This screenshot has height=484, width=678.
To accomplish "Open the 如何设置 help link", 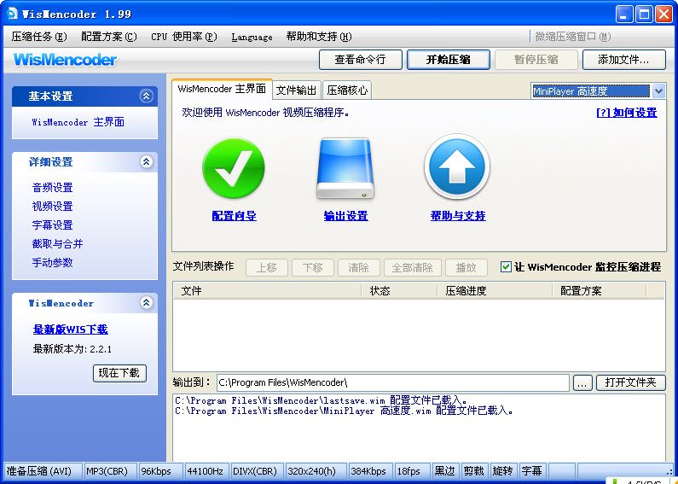I will point(627,113).
